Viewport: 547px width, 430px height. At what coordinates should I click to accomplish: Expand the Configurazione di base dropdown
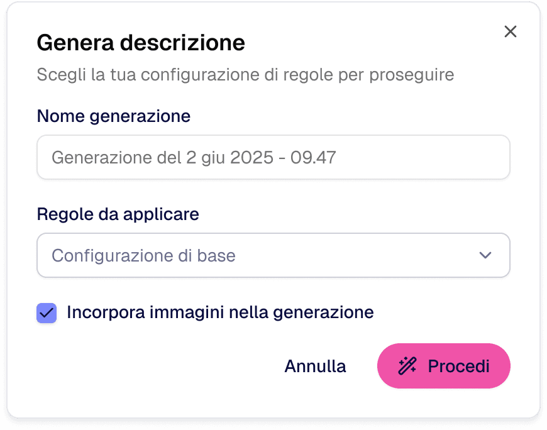pos(273,255)
